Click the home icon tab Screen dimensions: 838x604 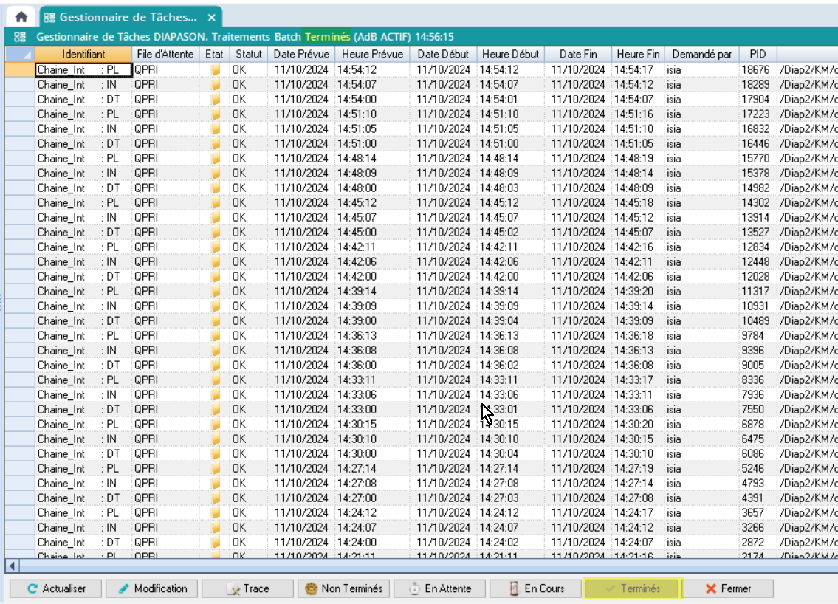coord(21,17)
